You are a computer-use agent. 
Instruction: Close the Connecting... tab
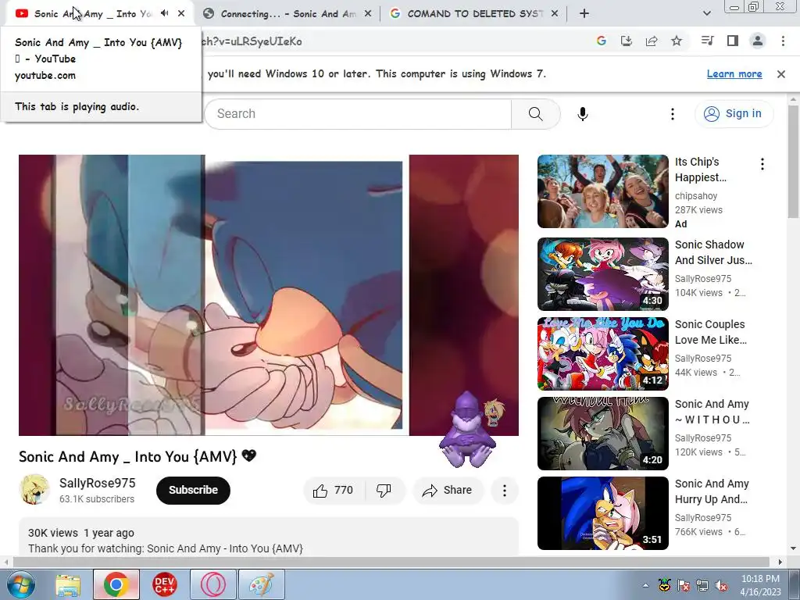click(368, 14)
